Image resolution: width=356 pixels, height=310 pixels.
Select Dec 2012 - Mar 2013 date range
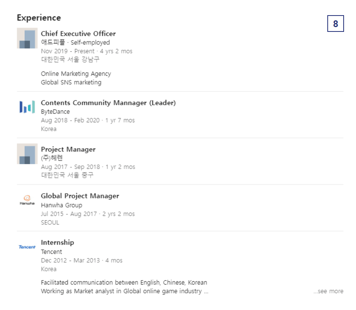pos(71,260)
